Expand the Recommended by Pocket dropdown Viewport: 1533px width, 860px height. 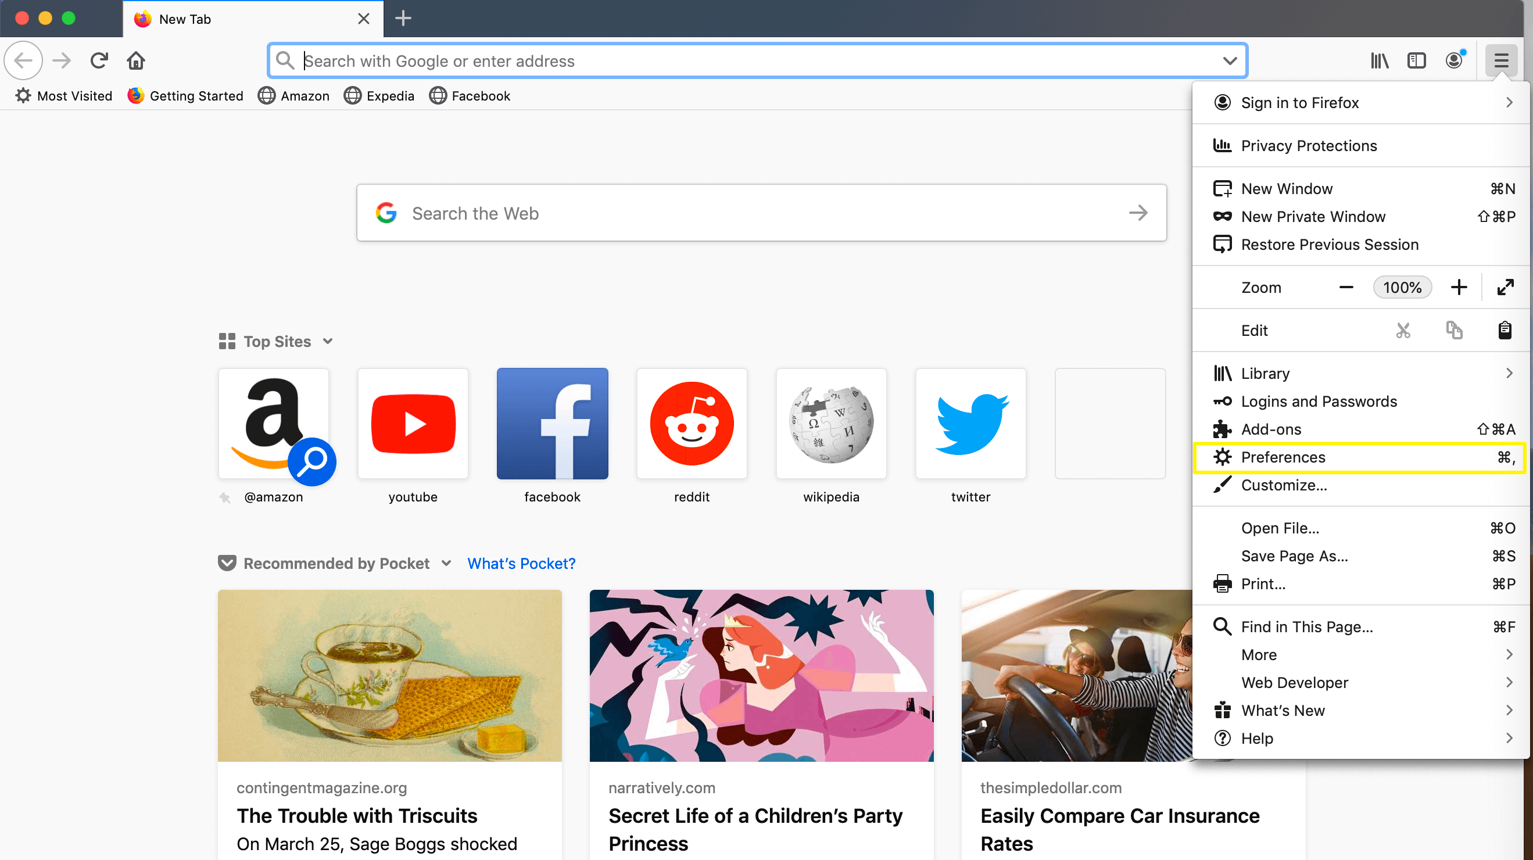point(446,563)
